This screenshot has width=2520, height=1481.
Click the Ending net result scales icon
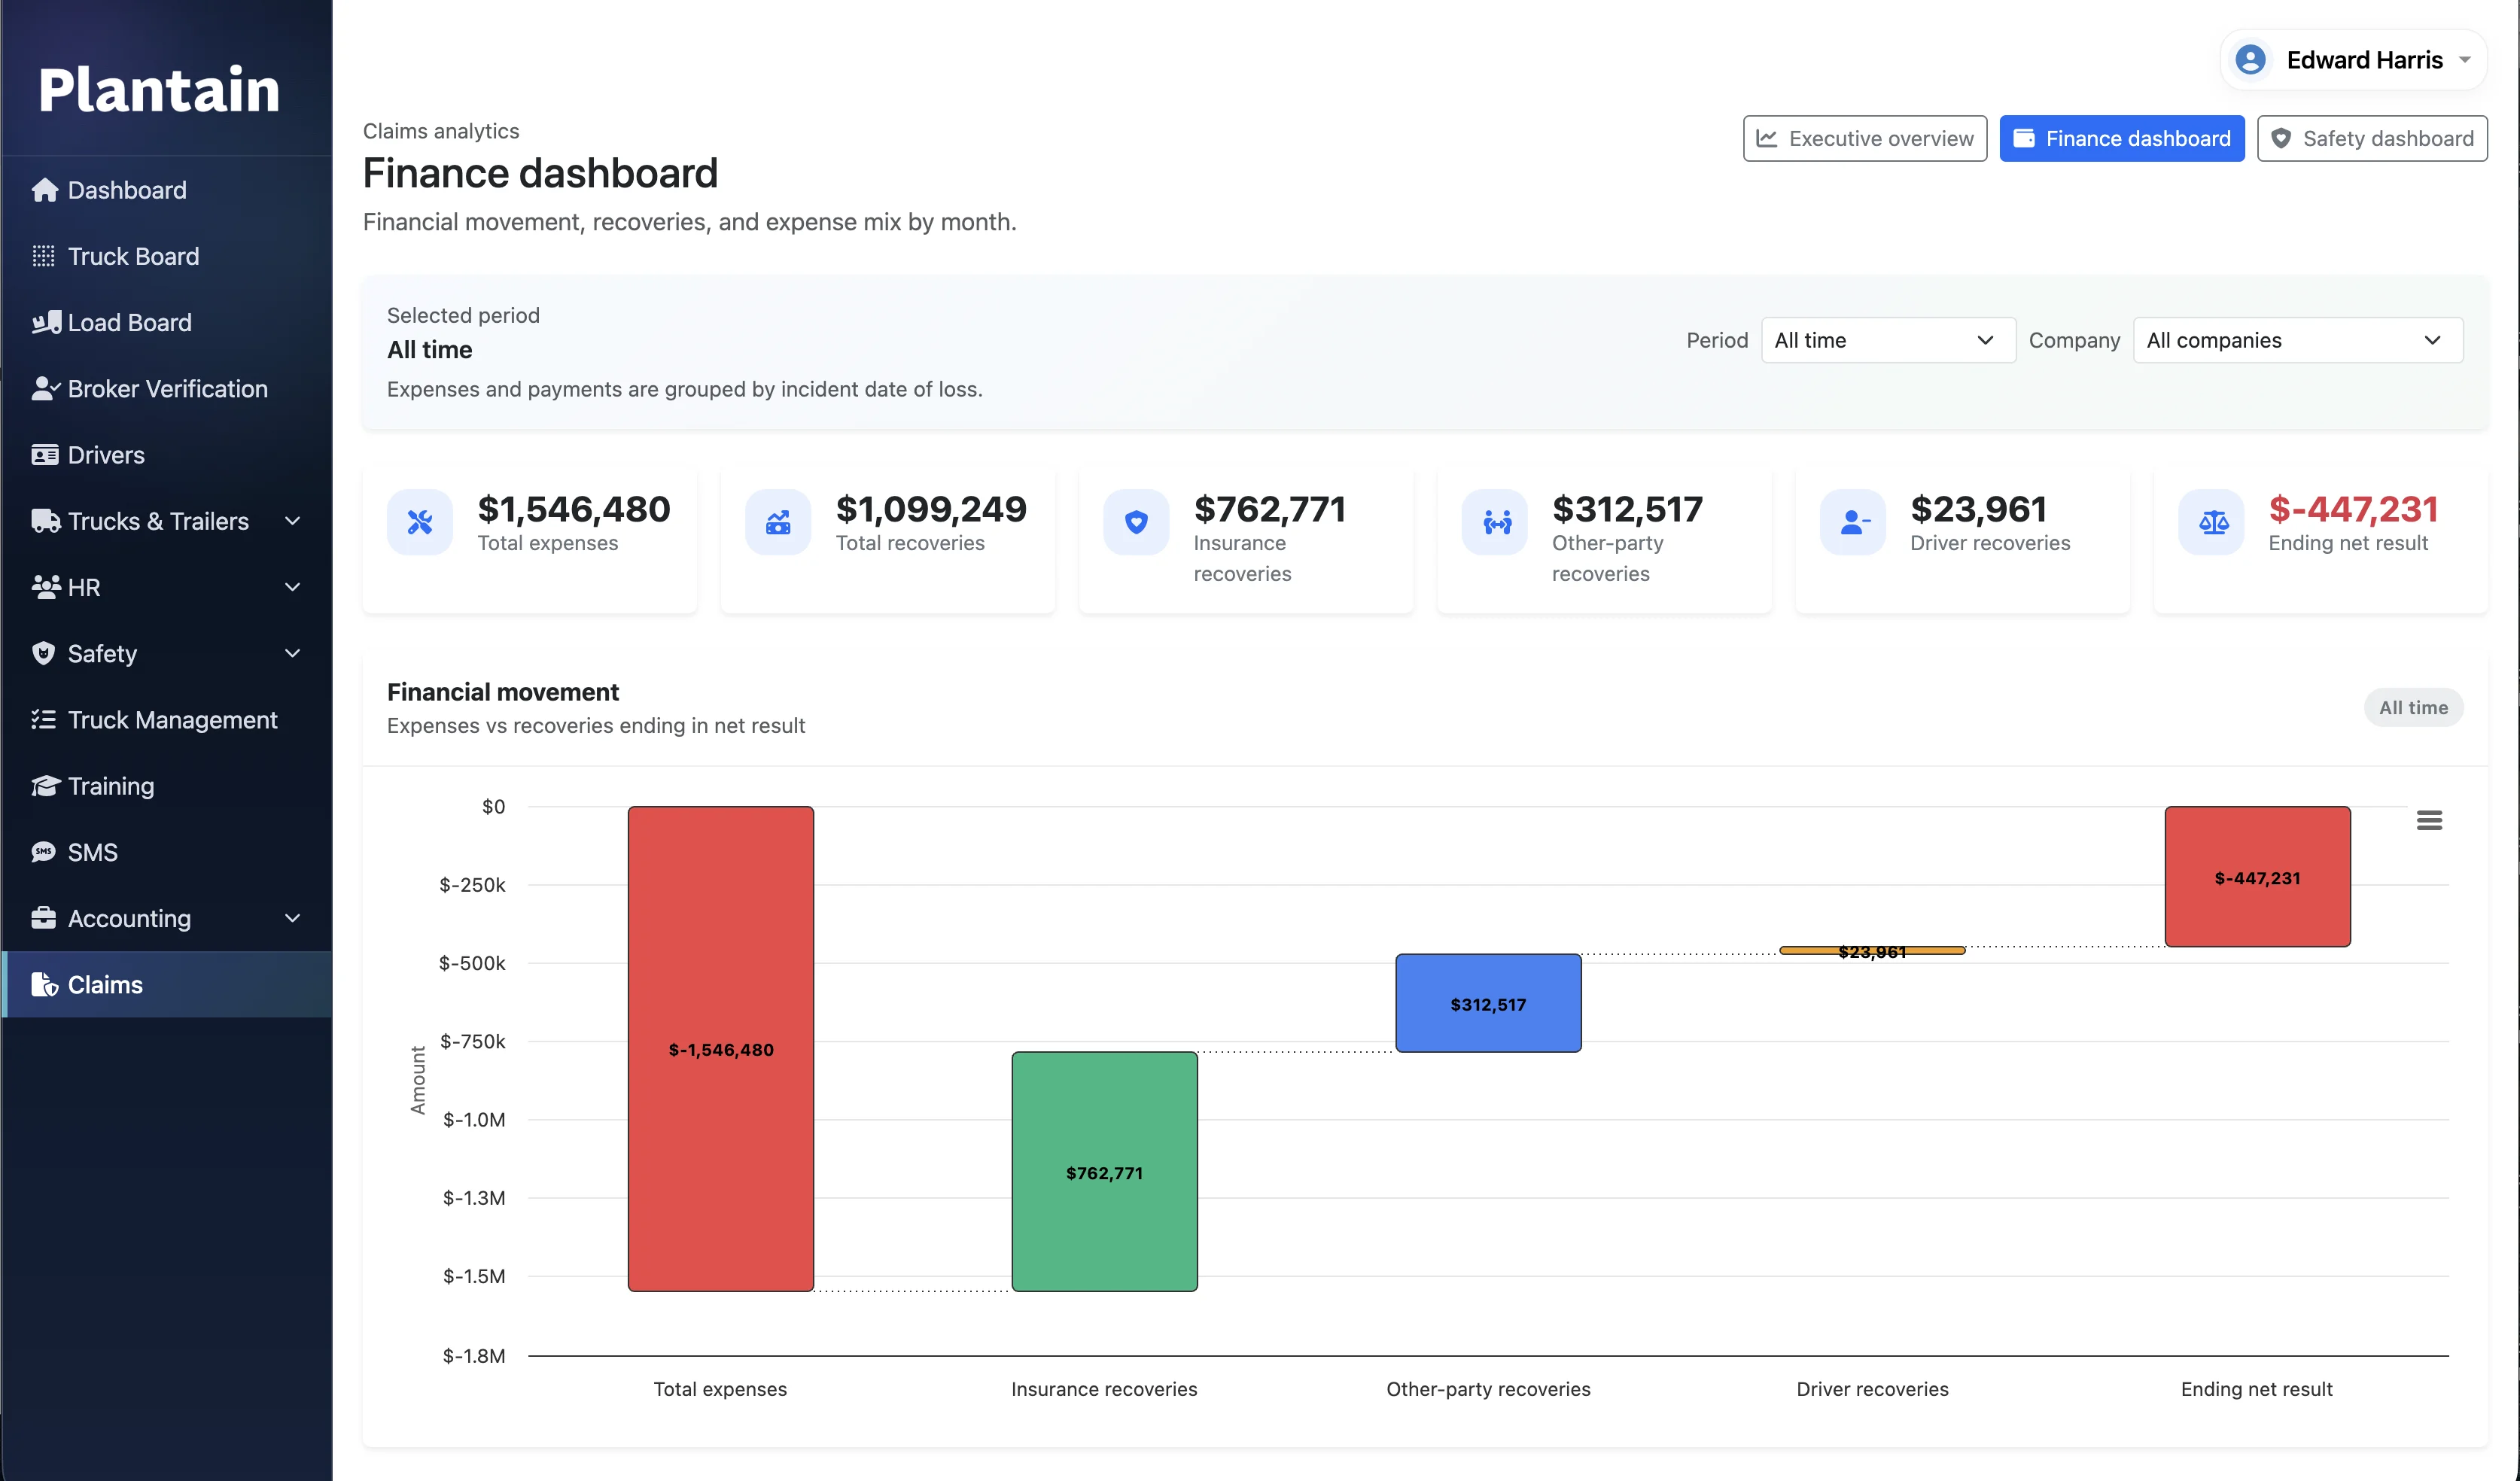tap(2212, 522)
